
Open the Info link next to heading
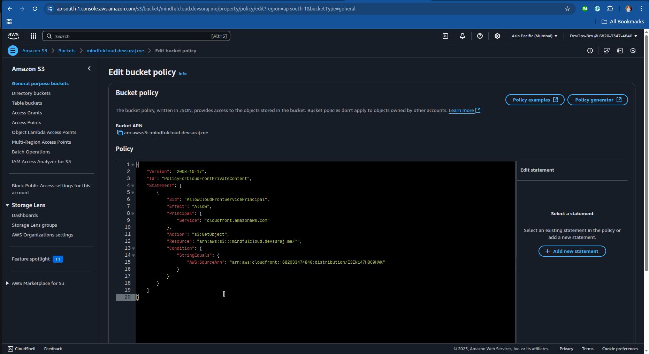183,74
